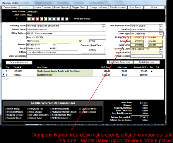Click the empty Cell # field
The image size is (173, 143).
(67, 48)
